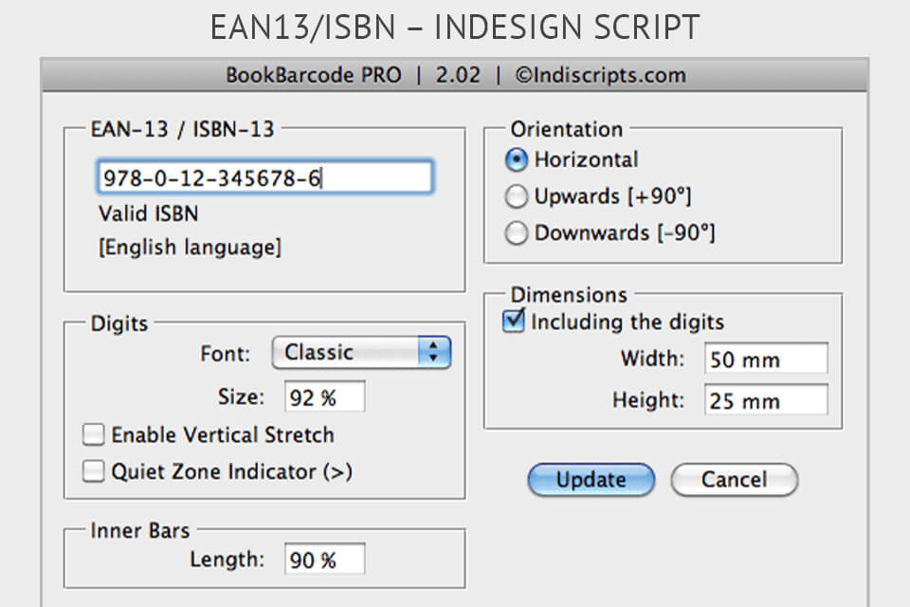Select the Horizontal orientation
The width and height of the screenshot is (910, 607).
click(517, 160)
